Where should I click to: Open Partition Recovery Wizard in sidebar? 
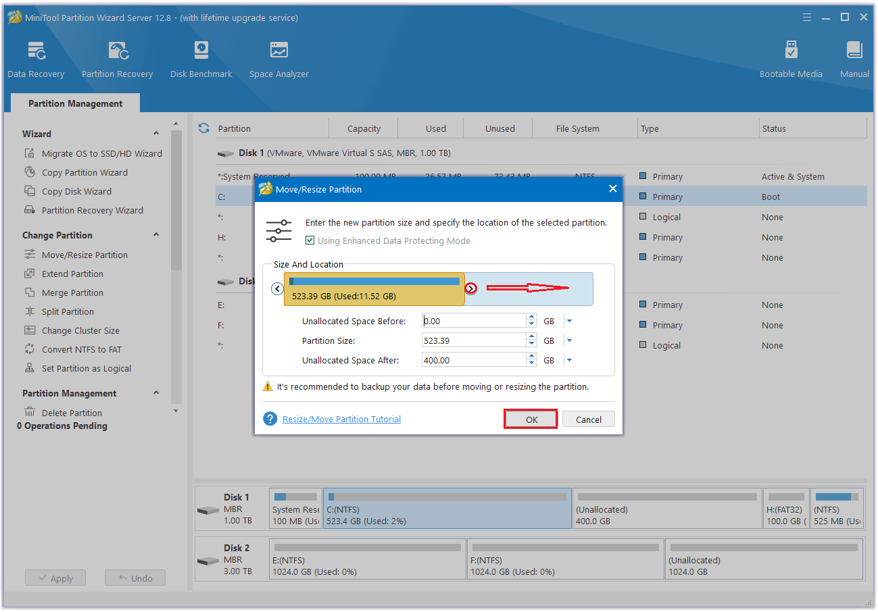[x=84, y=210]
